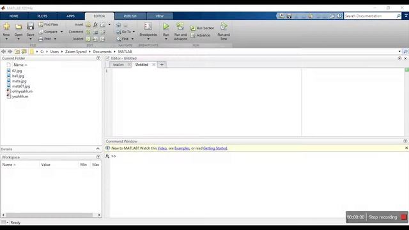The image size is (409, 230).
Task: Click the Save disk icon
Action: [30, 26]
